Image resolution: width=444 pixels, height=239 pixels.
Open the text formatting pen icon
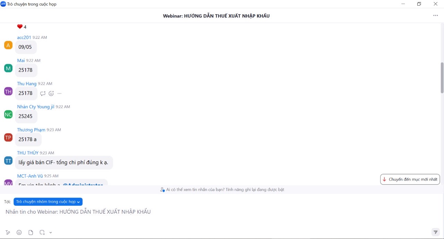[8, 232]
